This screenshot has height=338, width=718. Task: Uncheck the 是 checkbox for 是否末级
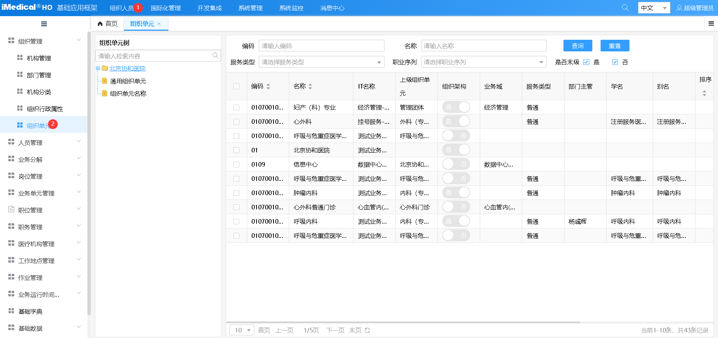pyautogui.click(x=586, y=62)
